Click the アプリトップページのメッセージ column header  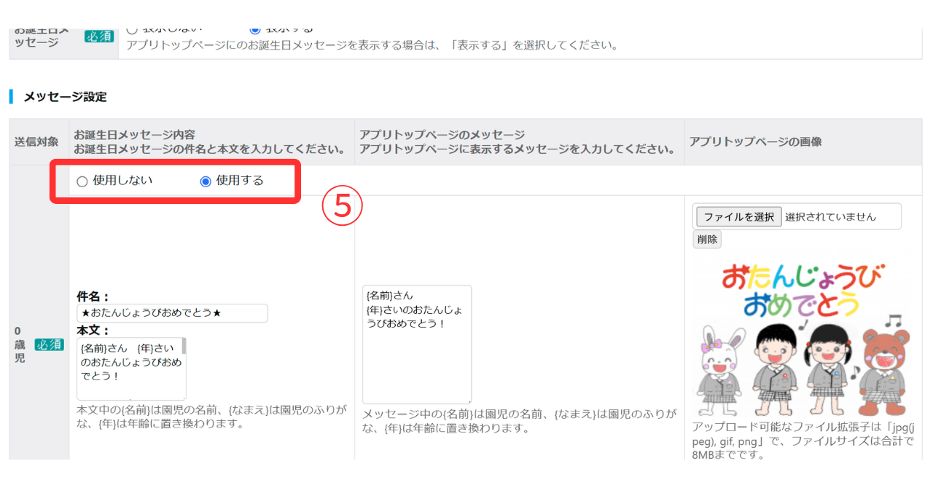point(442,135)
